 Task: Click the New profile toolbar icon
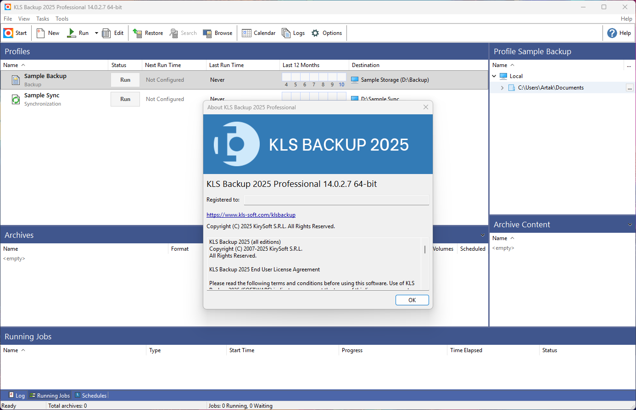[x=41, y=33]
